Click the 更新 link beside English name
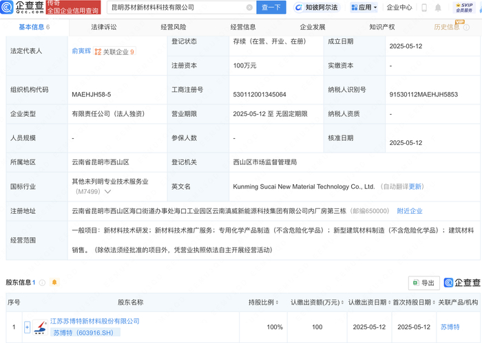Screen dimensions: 482x343 tap(415, 186)
